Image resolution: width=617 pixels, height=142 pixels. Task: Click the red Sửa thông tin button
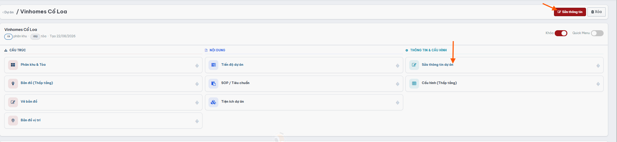570,12
